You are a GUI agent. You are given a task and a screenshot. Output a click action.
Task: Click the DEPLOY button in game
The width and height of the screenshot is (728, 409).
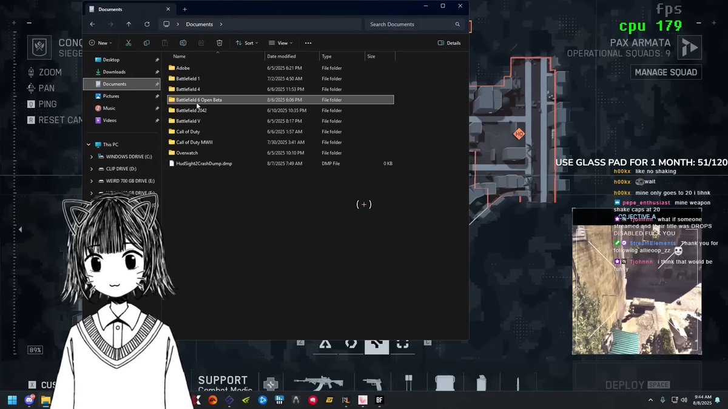[x=637, y=385]
